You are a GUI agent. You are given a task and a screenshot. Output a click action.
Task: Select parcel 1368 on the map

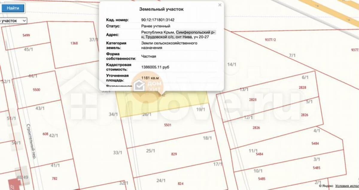[x=74, y=43]
